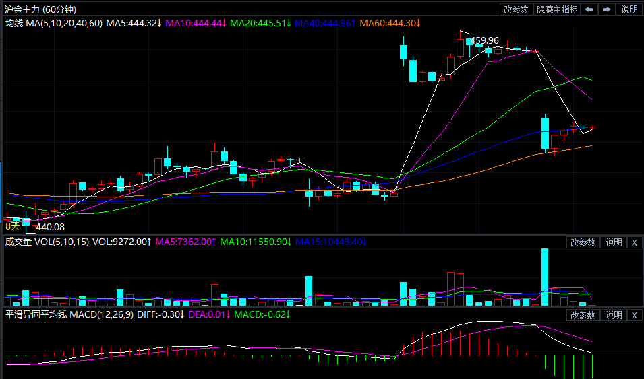644x379 pixels.
Task: Select the volume MA5:7362.00 value
Action: pos(186,242)
